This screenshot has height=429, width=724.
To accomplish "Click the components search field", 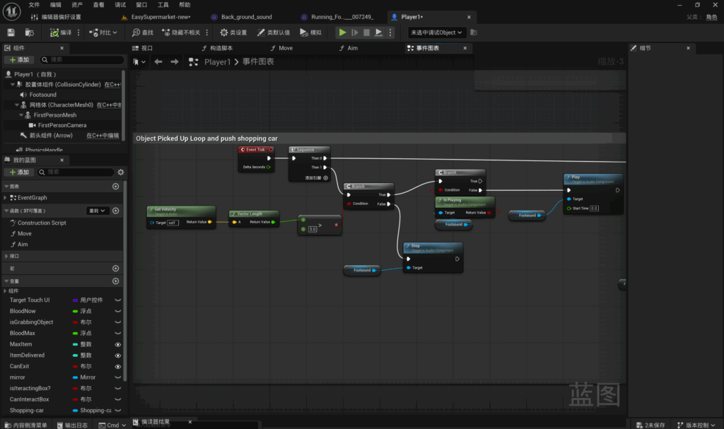I will click(x=82, y=59).
